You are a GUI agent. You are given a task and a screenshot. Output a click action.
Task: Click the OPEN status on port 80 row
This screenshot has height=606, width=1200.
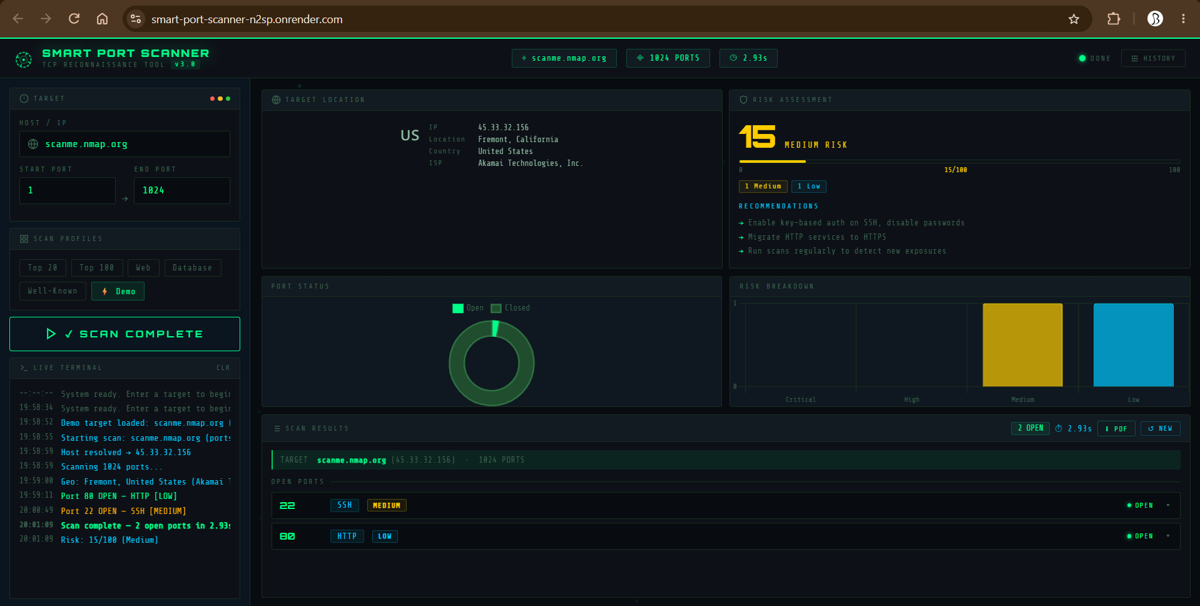click(1140, 536)
